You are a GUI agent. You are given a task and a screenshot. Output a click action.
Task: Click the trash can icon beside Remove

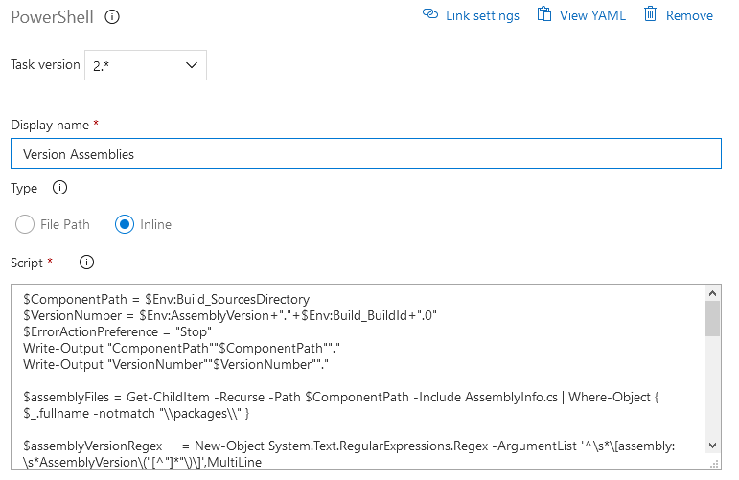tap(651, 14)
